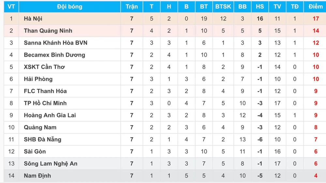Click the HS column header
The image size is (326, 183).
pos(260,7)
